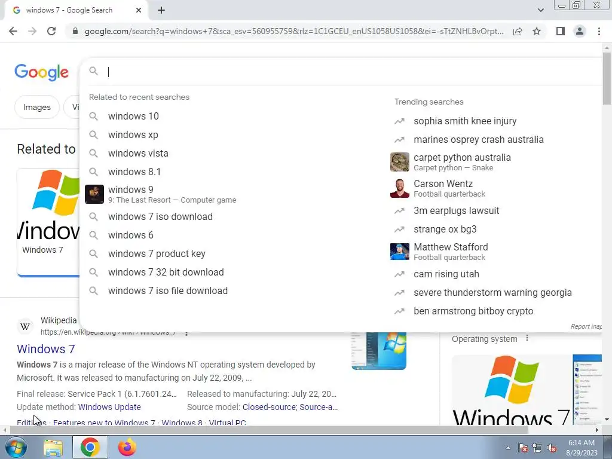This screenshot has width=612, height=459.
Task: Open the Windows 7 screenshot thumbnail in result
Action: (378, 350)
